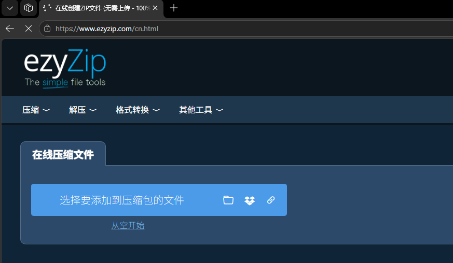Image resolution: width=453 pixels, height=263 pixels.
Task: Expand the 其他工具 menu
Action: point(201,110)
